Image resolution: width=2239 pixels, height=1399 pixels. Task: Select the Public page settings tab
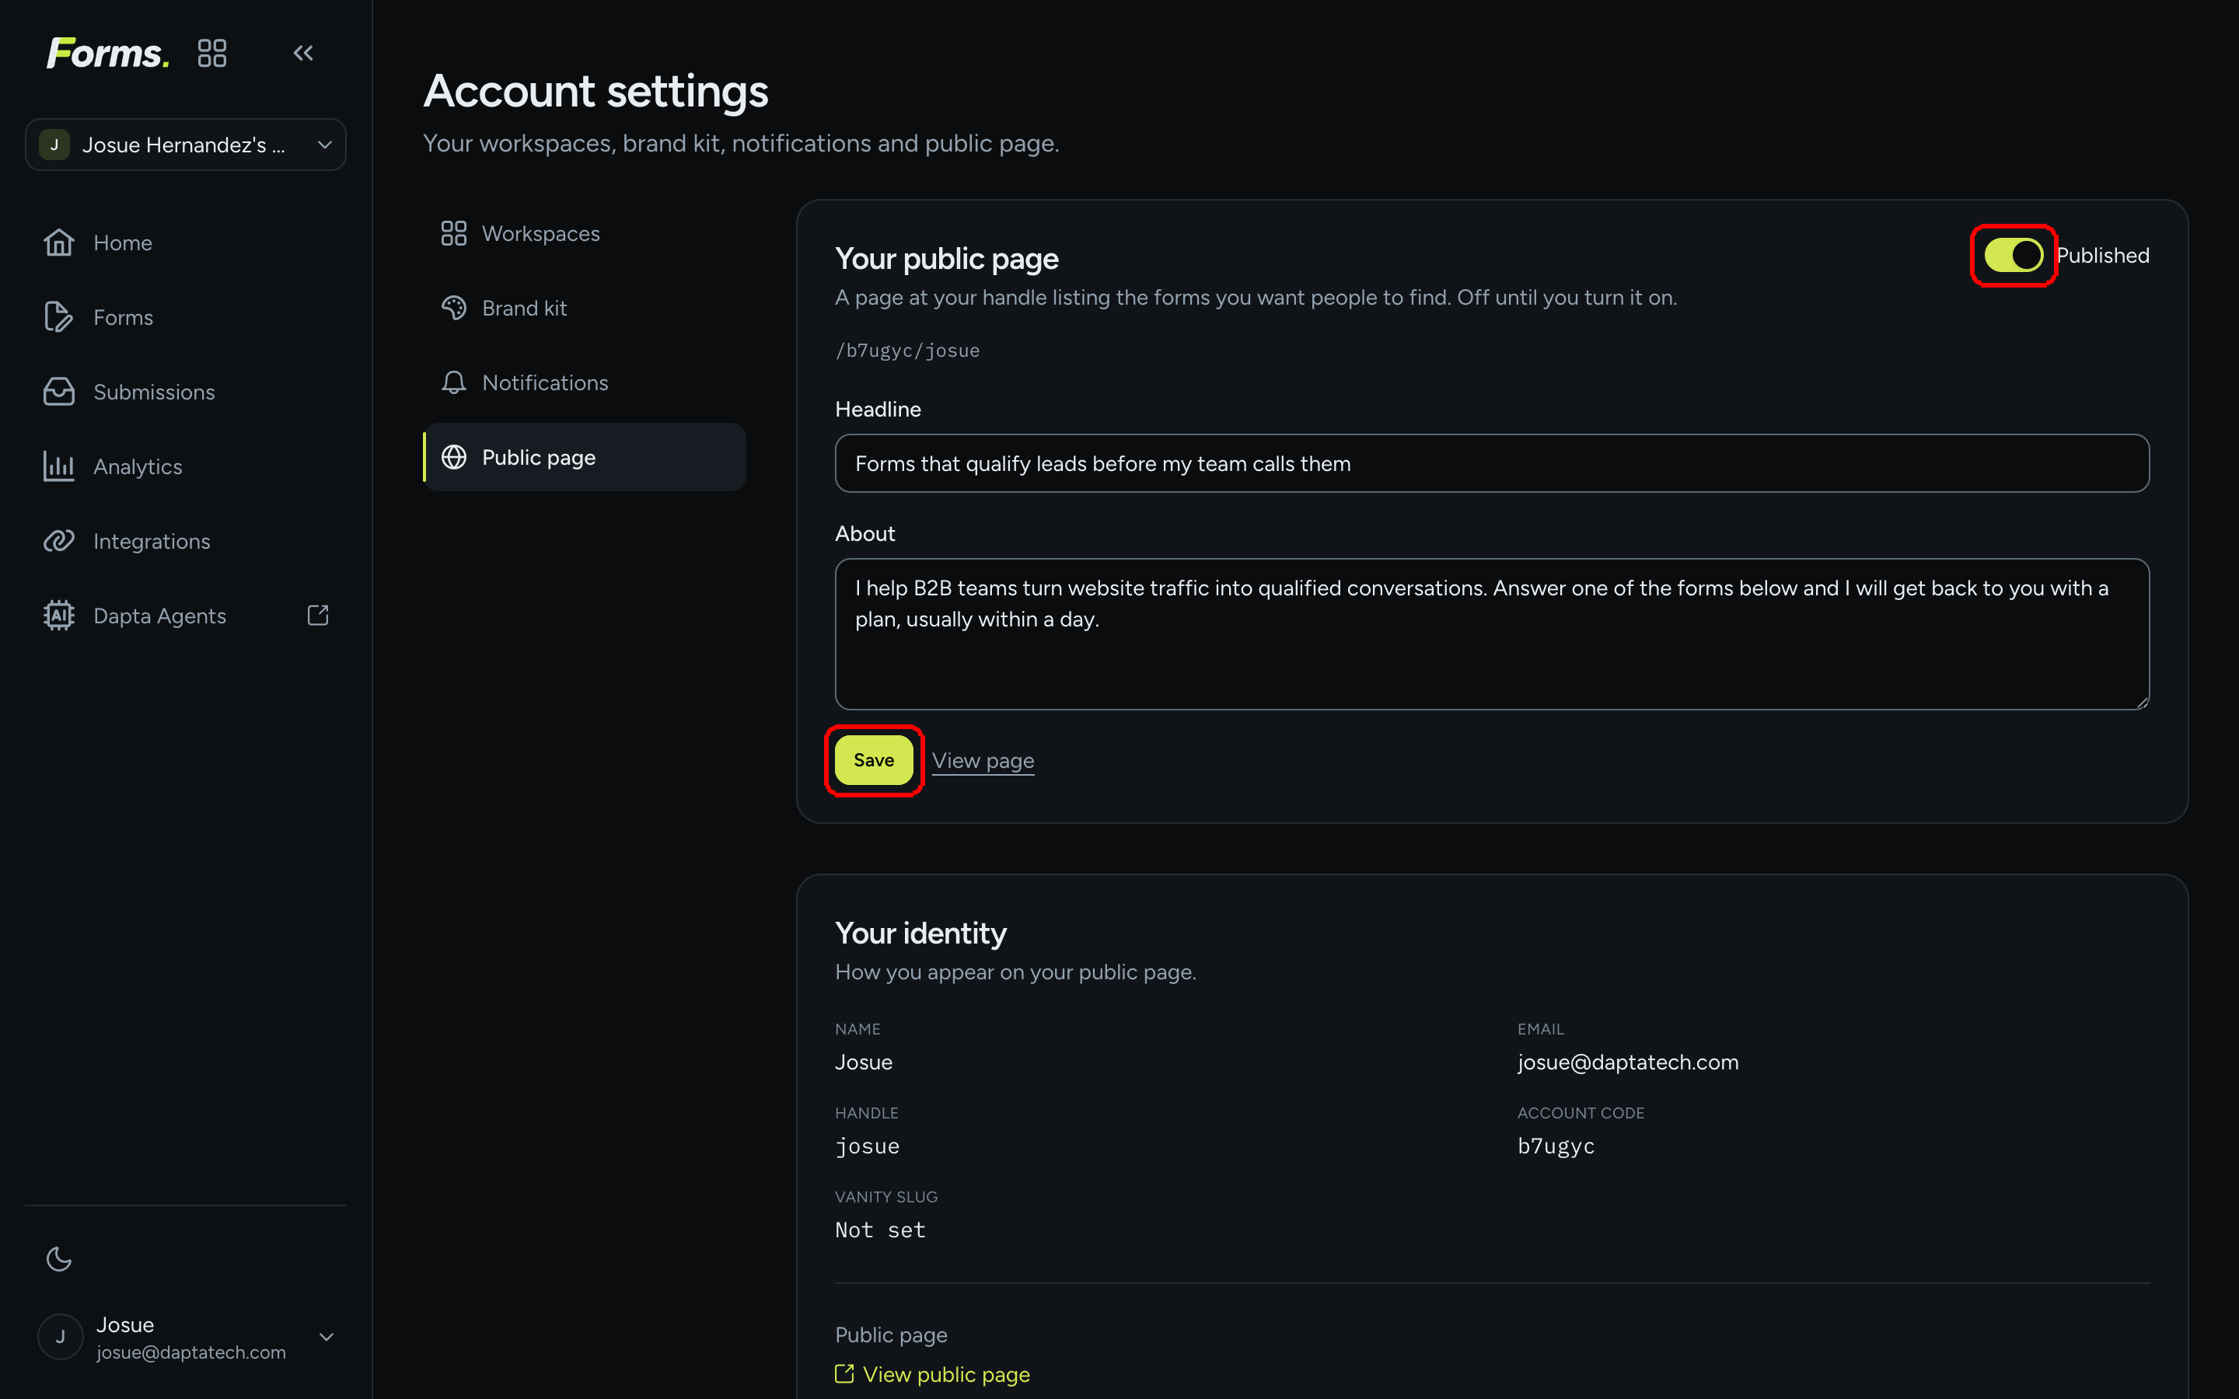(585, 457)
